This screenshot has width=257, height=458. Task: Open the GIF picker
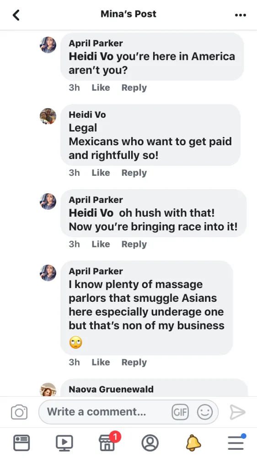(x=180, y=412)
